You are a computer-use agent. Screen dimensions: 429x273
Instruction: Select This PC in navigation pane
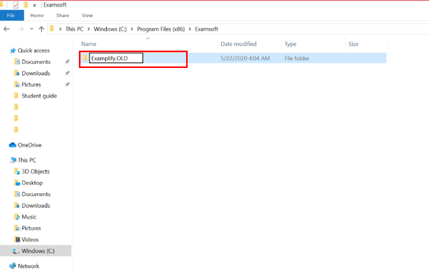27,160
